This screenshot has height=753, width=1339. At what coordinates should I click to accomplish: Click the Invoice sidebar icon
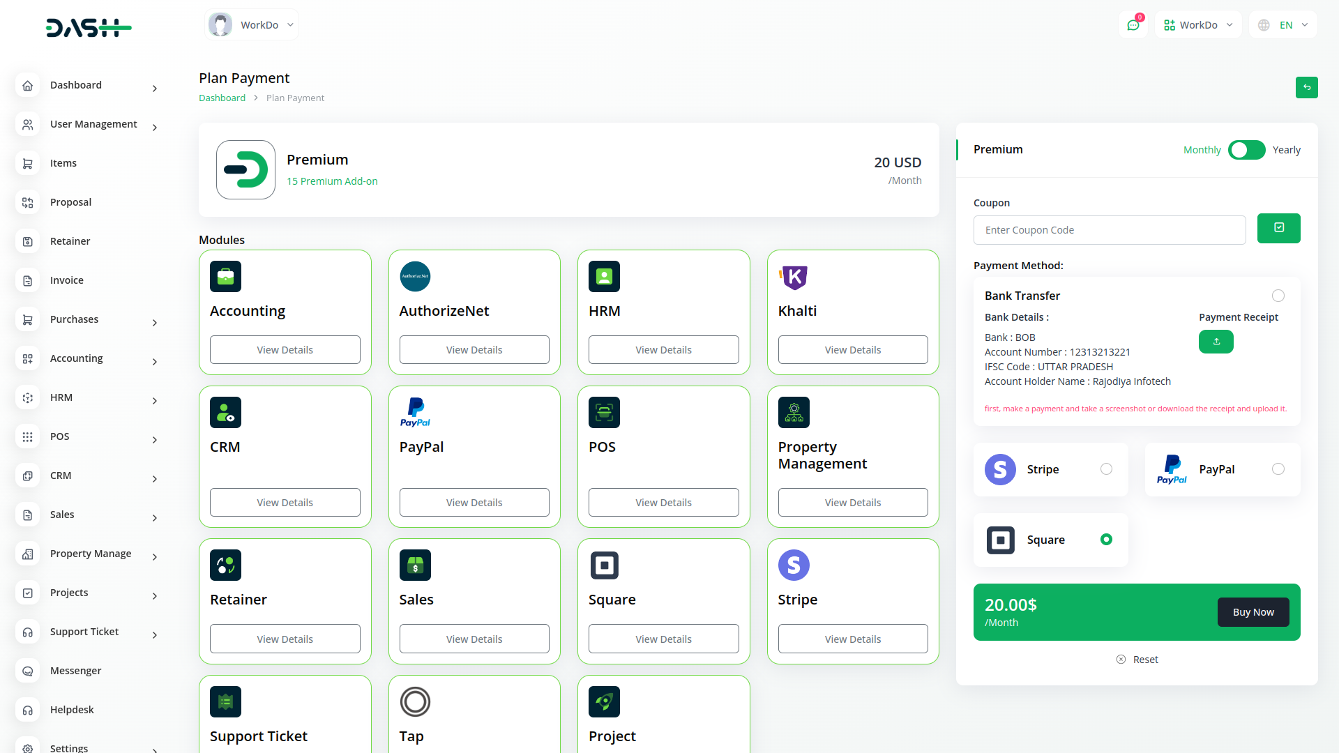[27, 280]
